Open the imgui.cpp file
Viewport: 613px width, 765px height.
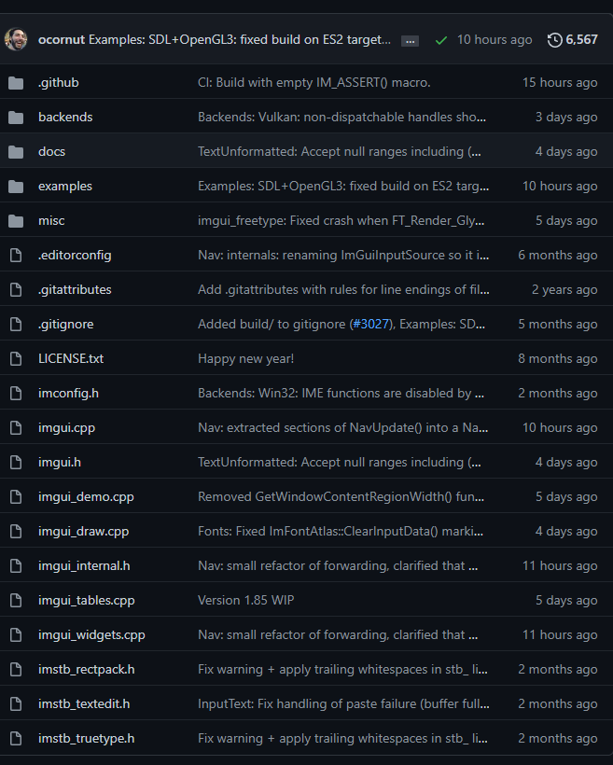click(67, 428)
